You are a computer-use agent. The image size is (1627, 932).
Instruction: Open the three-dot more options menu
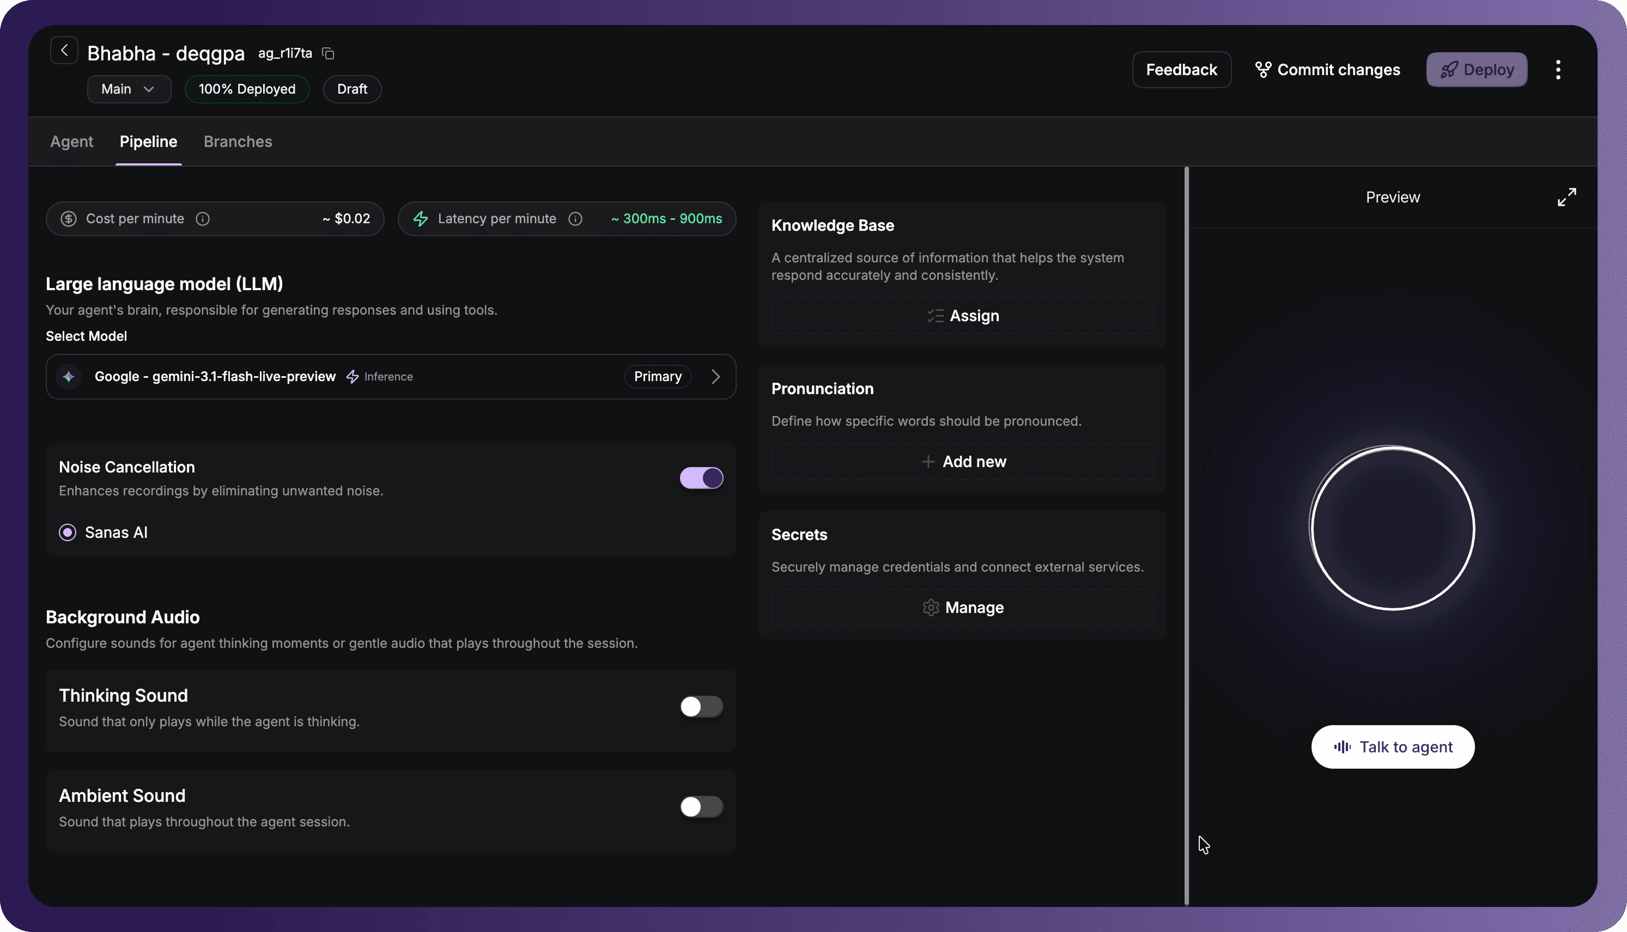coord(1558,70)
